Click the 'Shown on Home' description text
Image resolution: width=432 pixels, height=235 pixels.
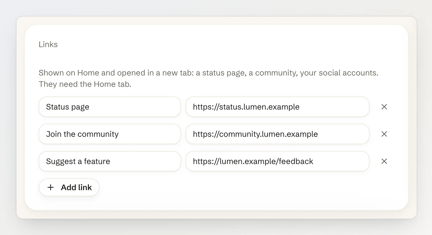click(x=208, y=78)
